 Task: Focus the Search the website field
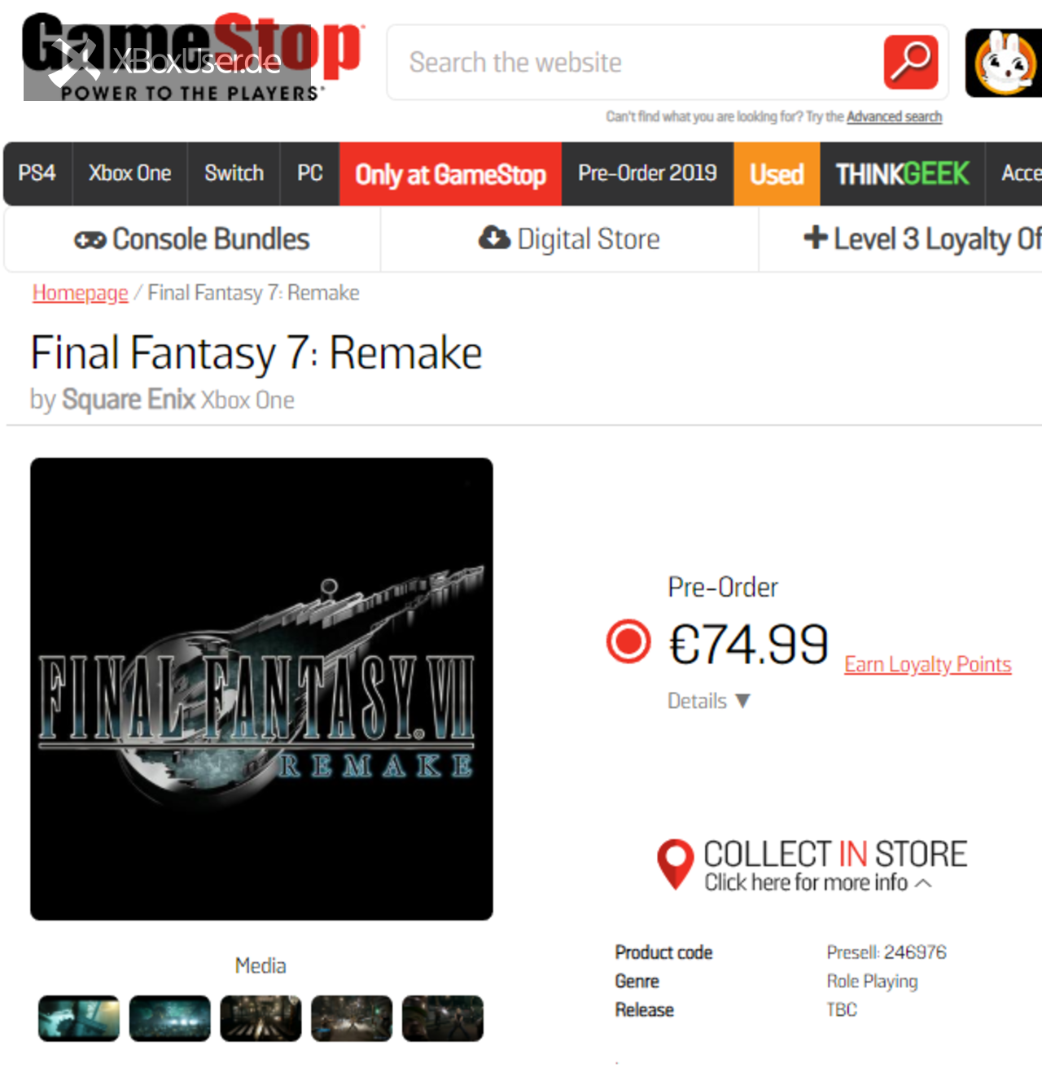635,63
